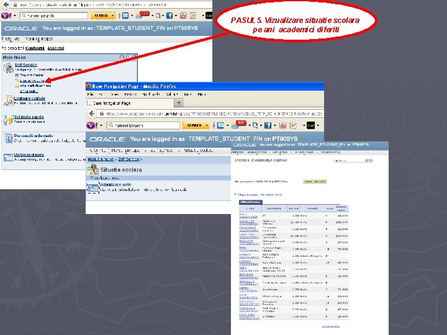Open the History menu in the Firefox window
Screen dimensions: 447x335
(130, 94)
